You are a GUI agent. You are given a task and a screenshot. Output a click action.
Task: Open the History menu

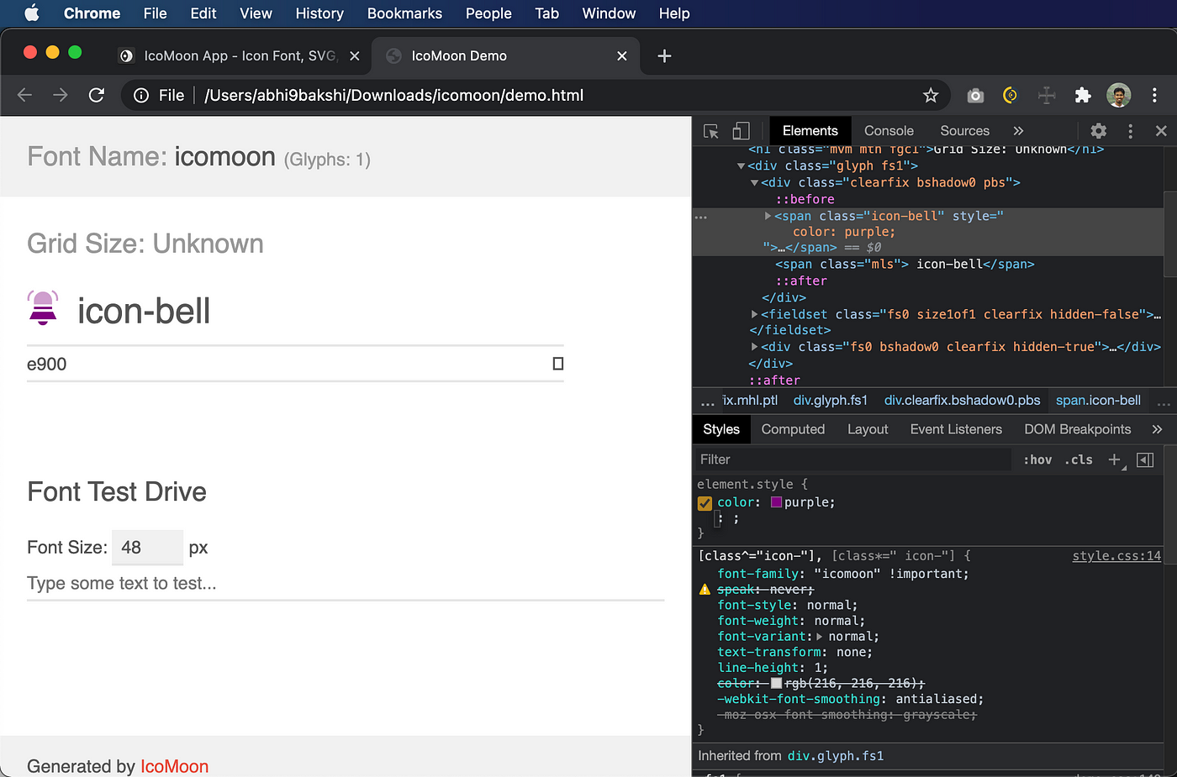[319, 13]
